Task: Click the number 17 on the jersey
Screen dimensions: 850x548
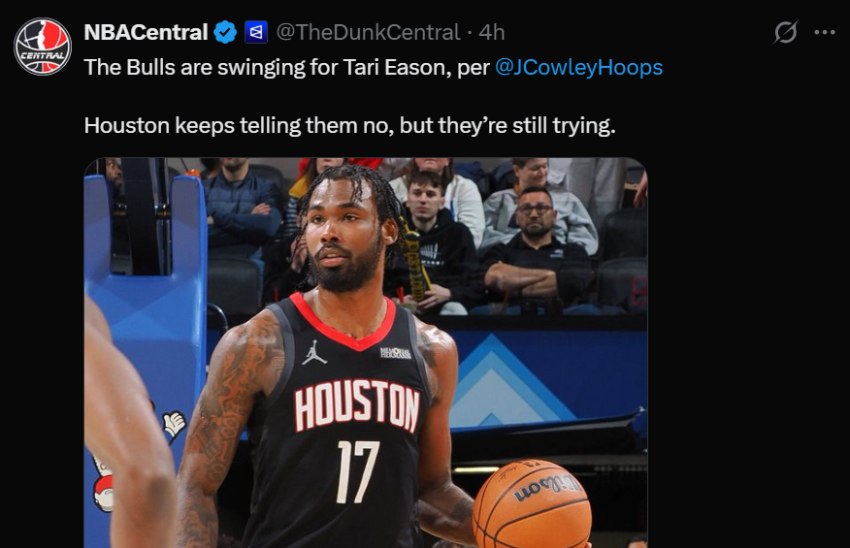Action: [358, 471]
